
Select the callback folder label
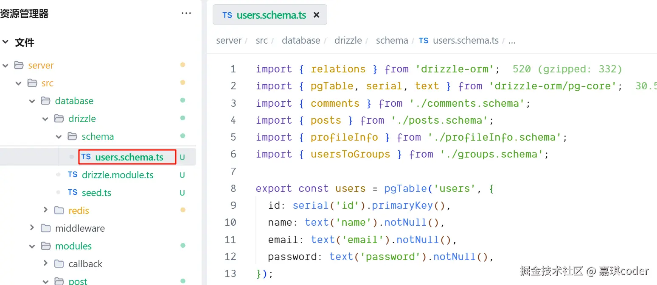point(85,264)
